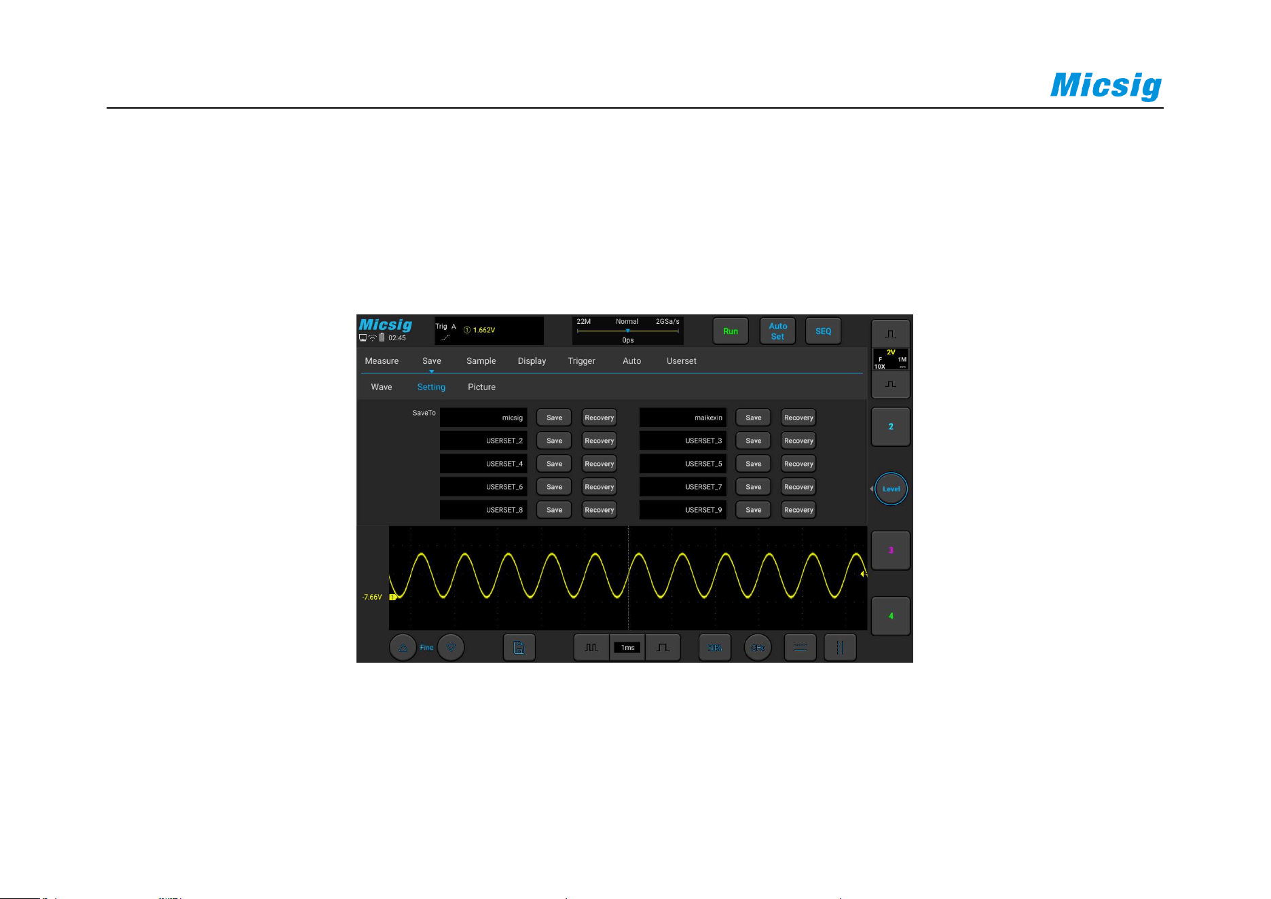Click the Fine adjustment label
Viewport: 1271px width, 899px height.
[426, 648]
